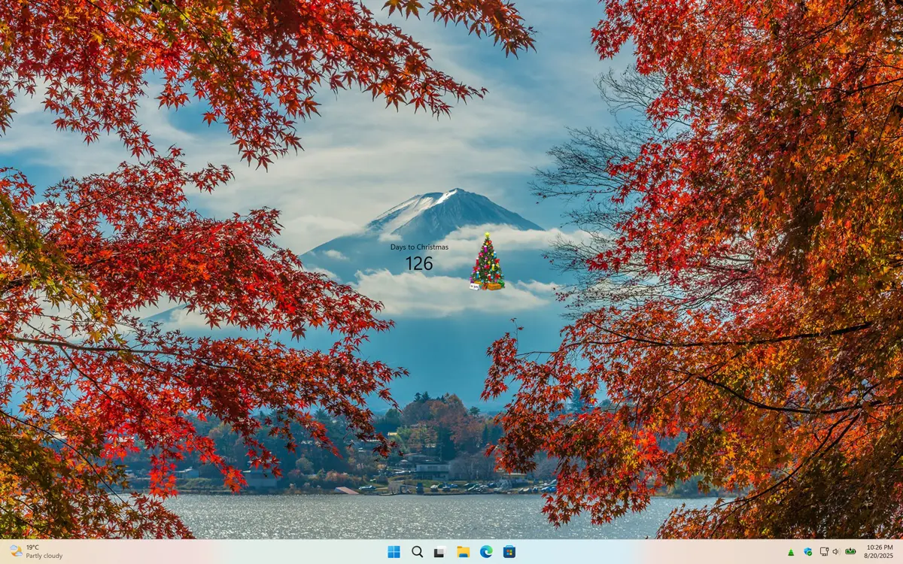Select the decorated Christmas tree desktop widget
903x564 pixels.
click(487, 263)
